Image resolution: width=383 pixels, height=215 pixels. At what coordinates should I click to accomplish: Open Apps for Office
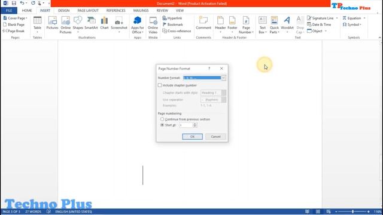(x=138, y=24)
